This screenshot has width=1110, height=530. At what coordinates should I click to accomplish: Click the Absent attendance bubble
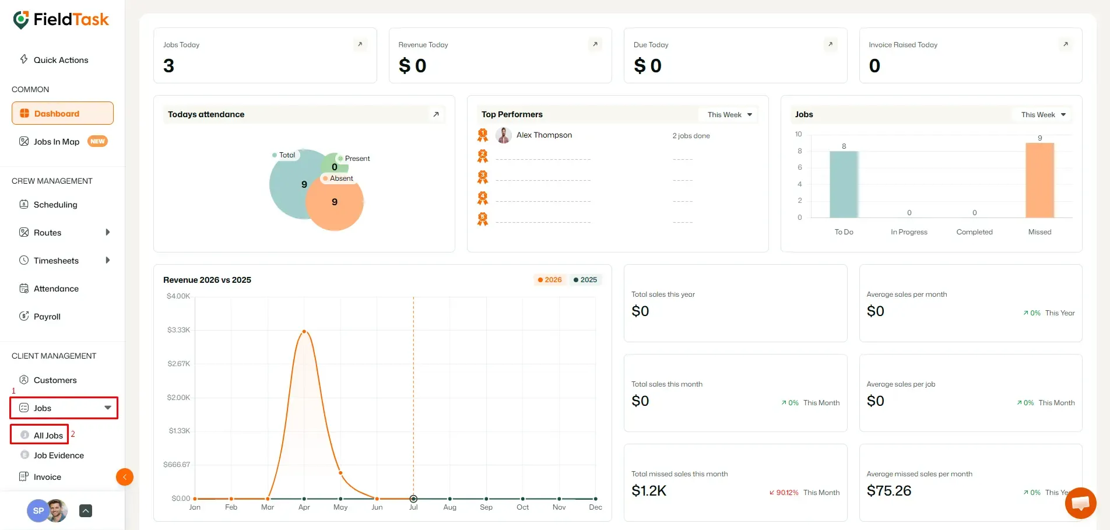pos(335,202)
